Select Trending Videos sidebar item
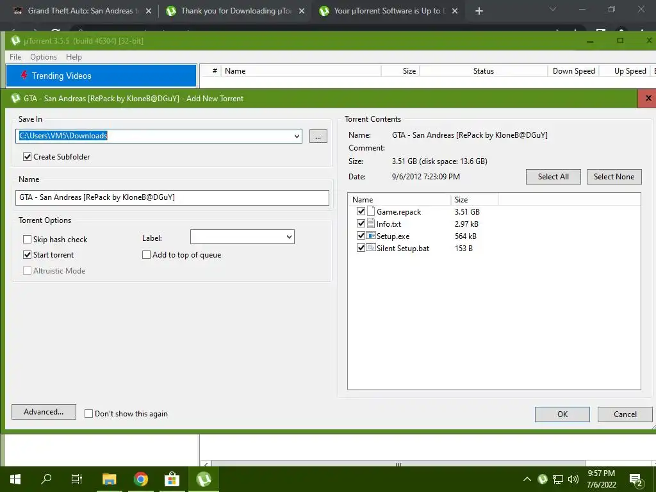This screenshot has height=492, width=656. (101, 76)
